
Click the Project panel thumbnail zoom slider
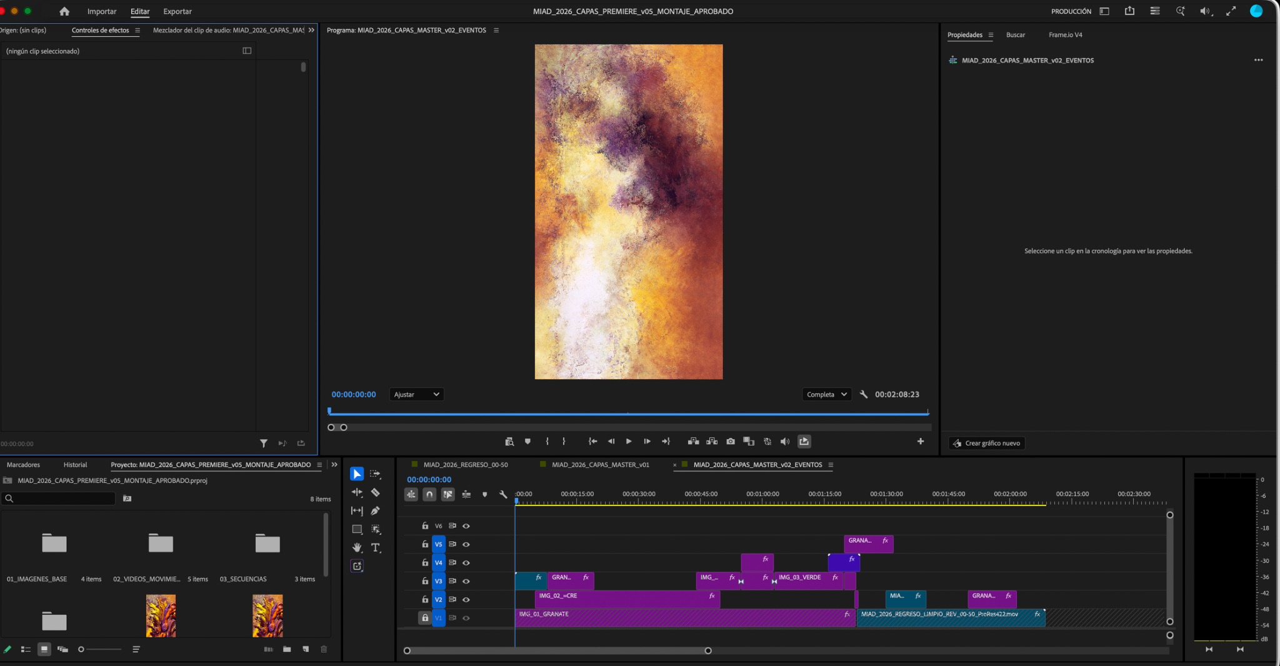100,650
